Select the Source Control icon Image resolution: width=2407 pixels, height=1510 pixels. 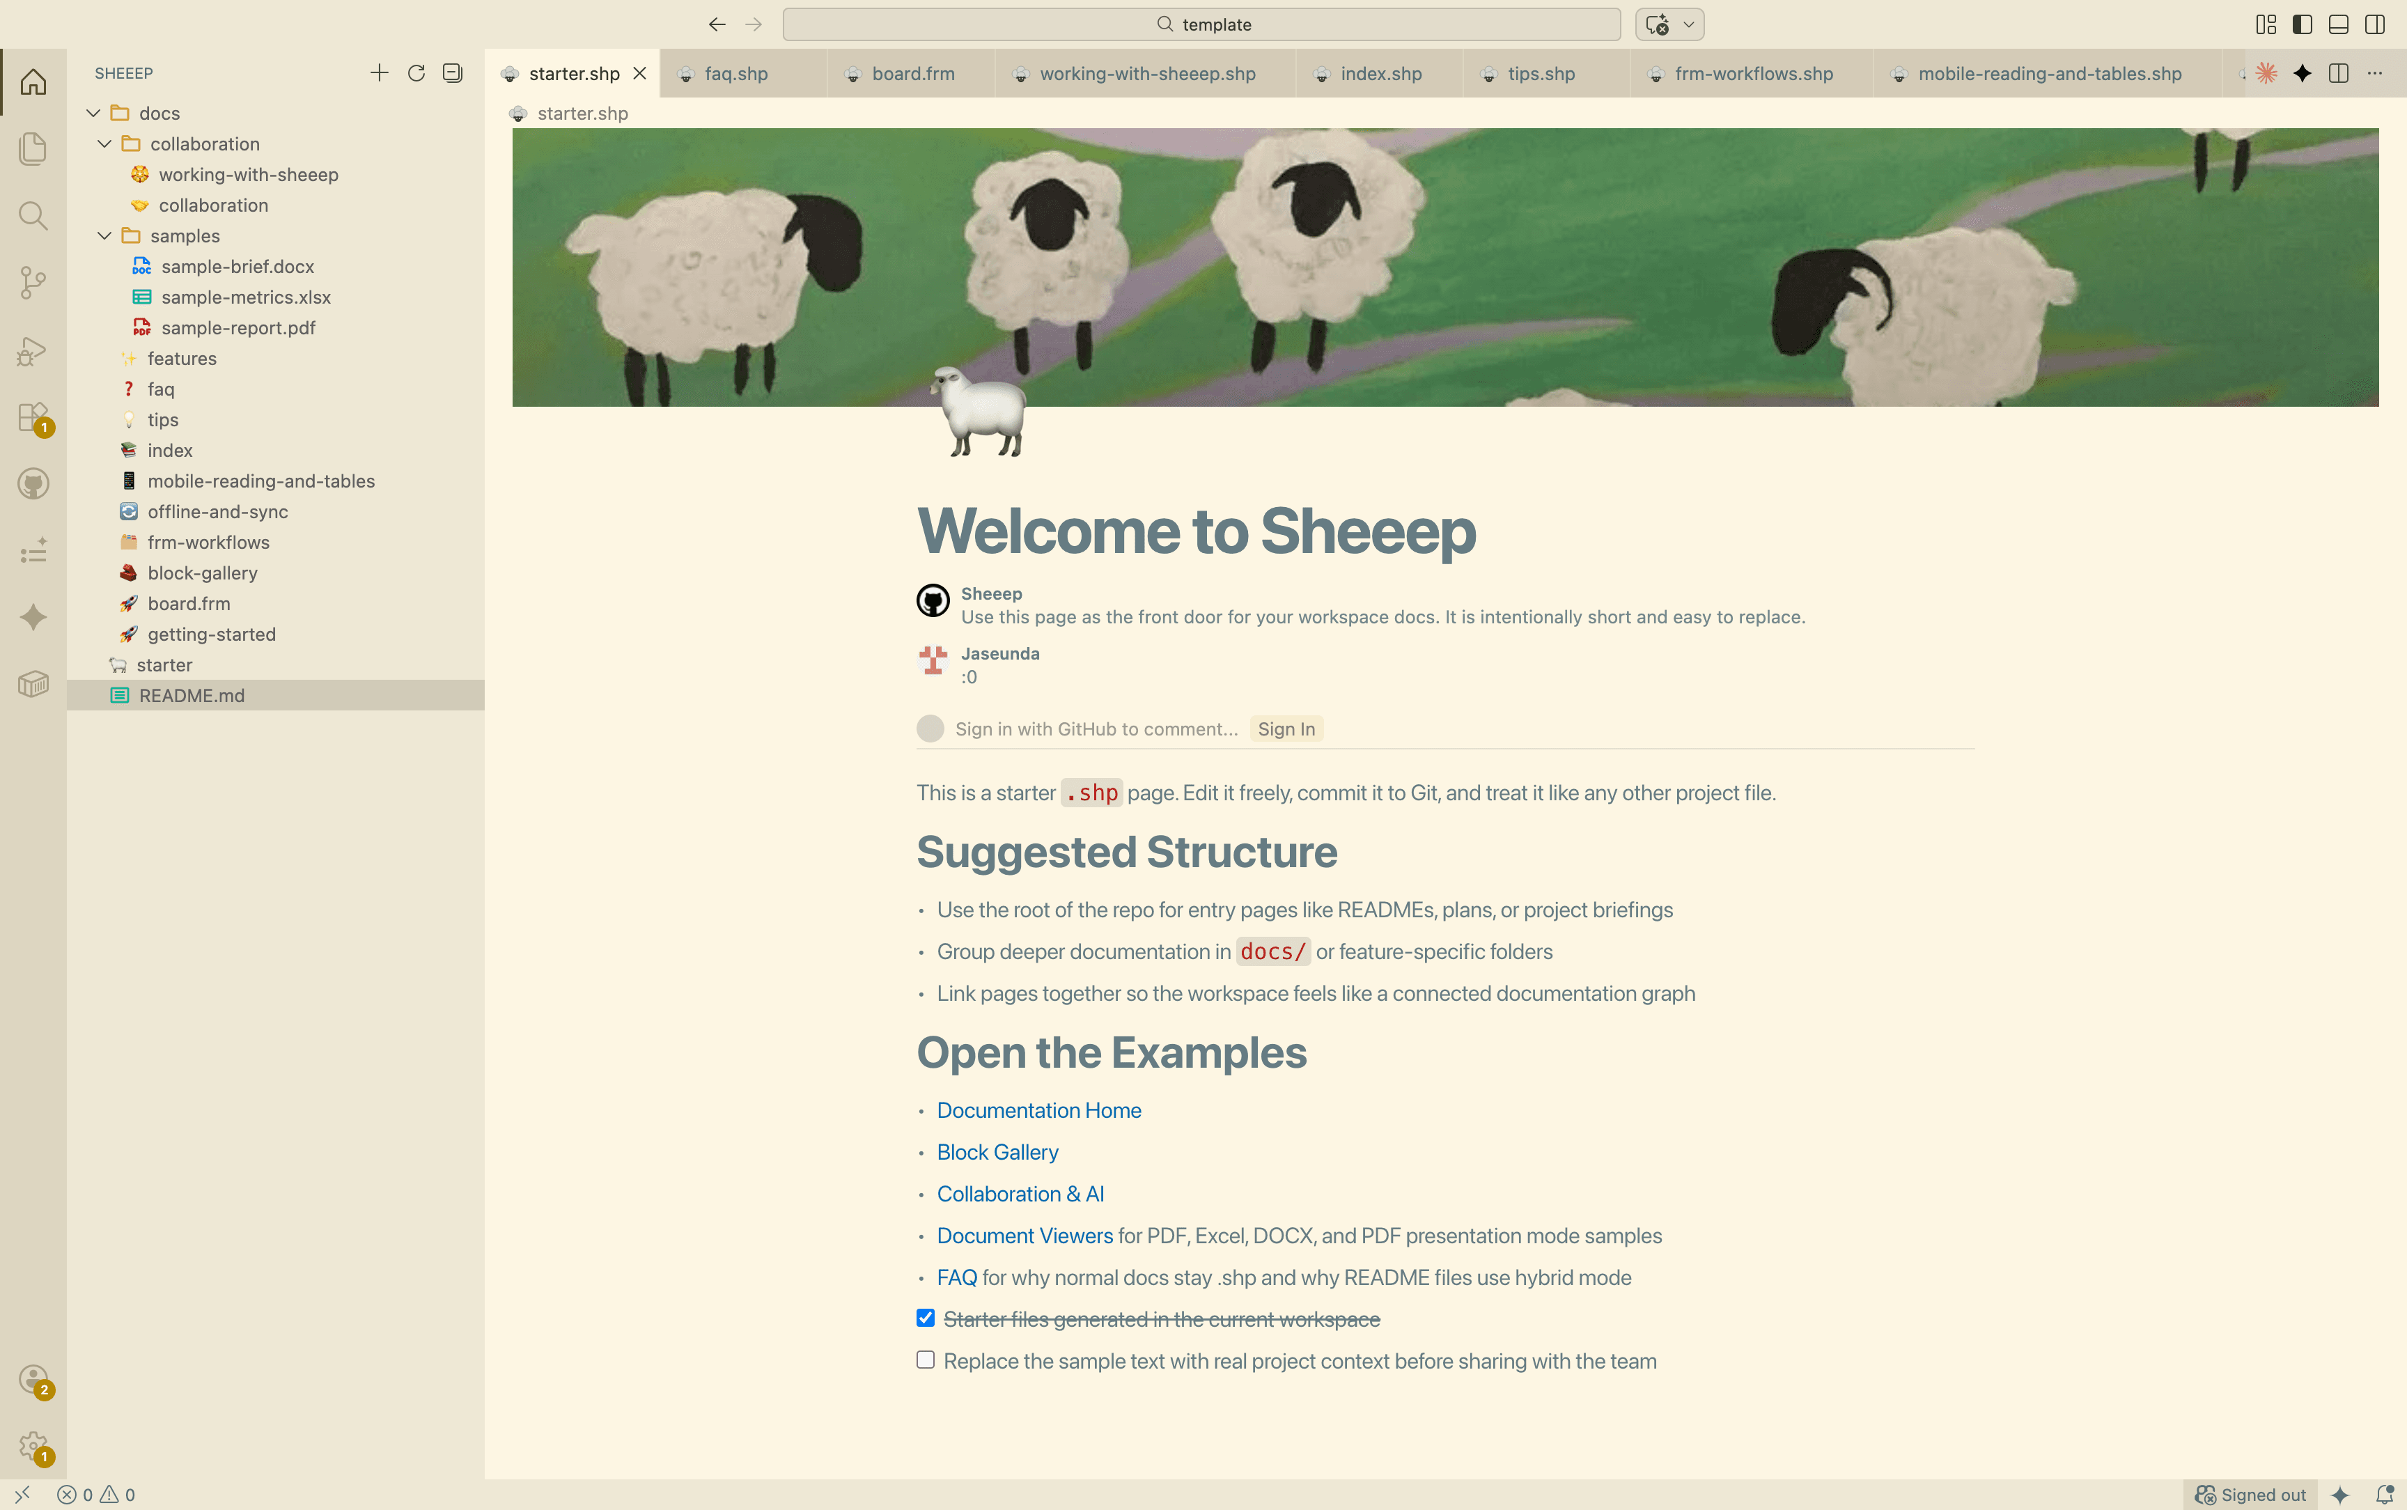33,283
